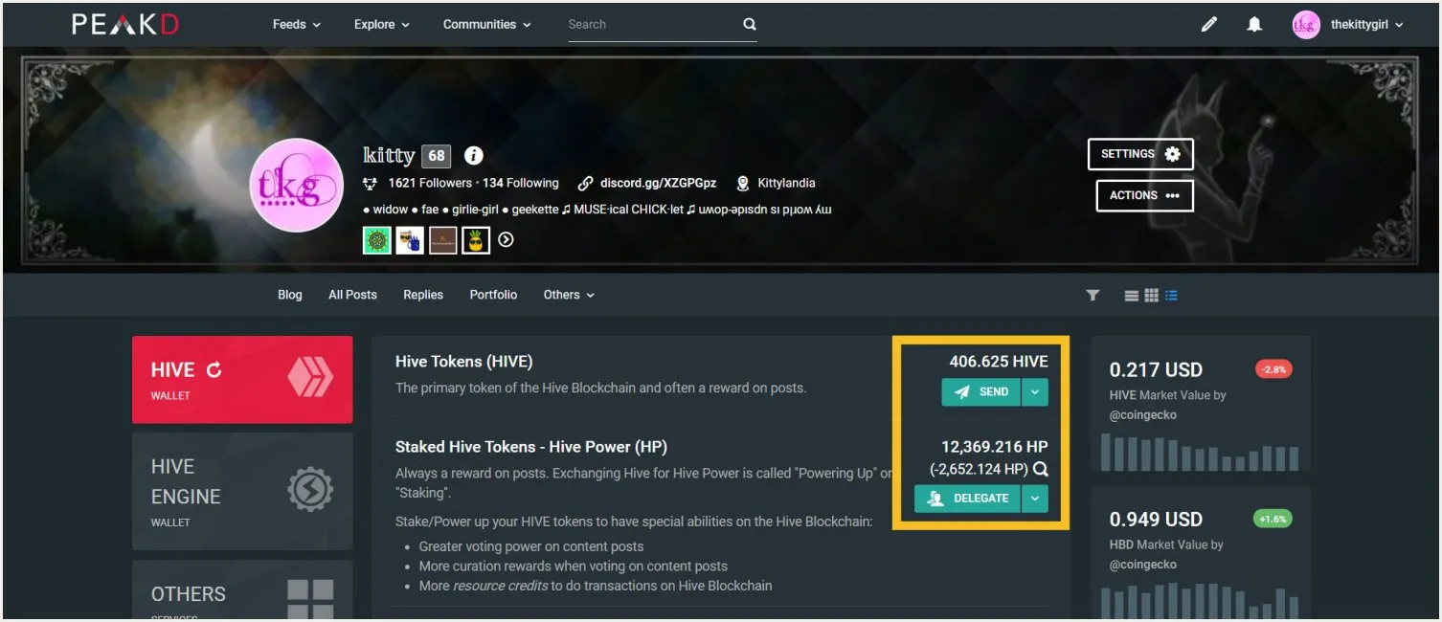Click the Hive Engine gear logo
This screenshot has height=622, width=1442.
click(310, 490)
